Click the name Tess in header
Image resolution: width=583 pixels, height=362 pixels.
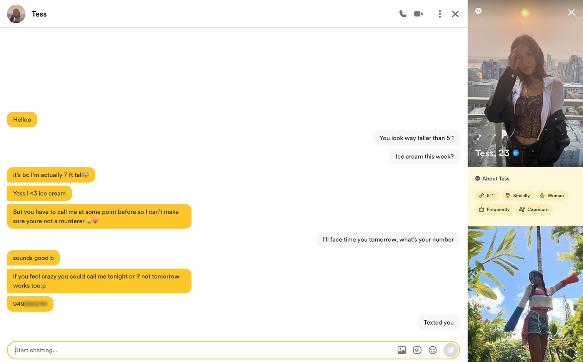(39, 14)
